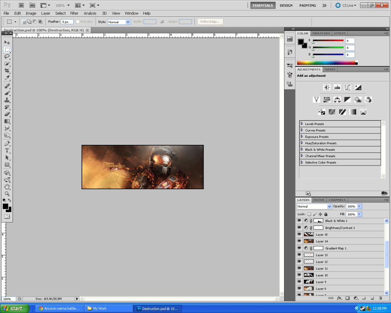Click the Curves adjustment icon
The width and height of the screenshot is (391, 313).
[x=347, y=88]
